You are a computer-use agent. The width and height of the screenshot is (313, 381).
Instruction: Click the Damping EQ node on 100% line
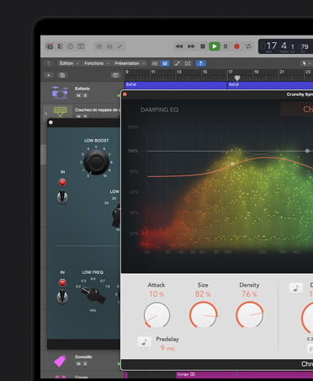(x=307, y=151)
